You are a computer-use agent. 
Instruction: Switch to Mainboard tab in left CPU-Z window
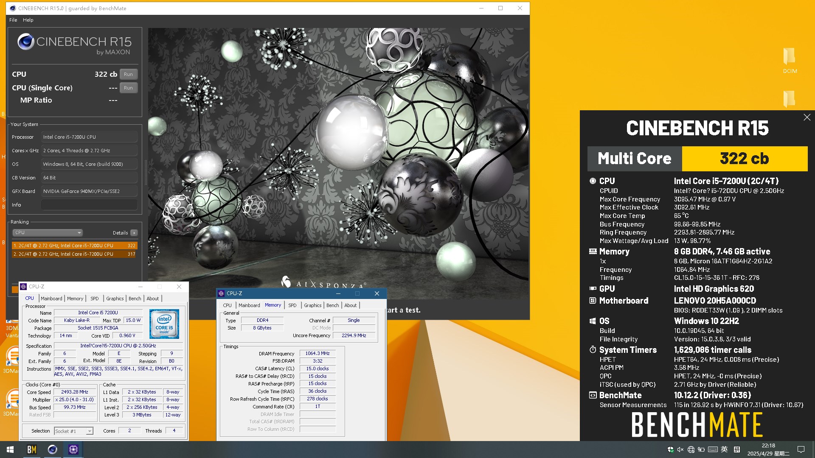51,299
